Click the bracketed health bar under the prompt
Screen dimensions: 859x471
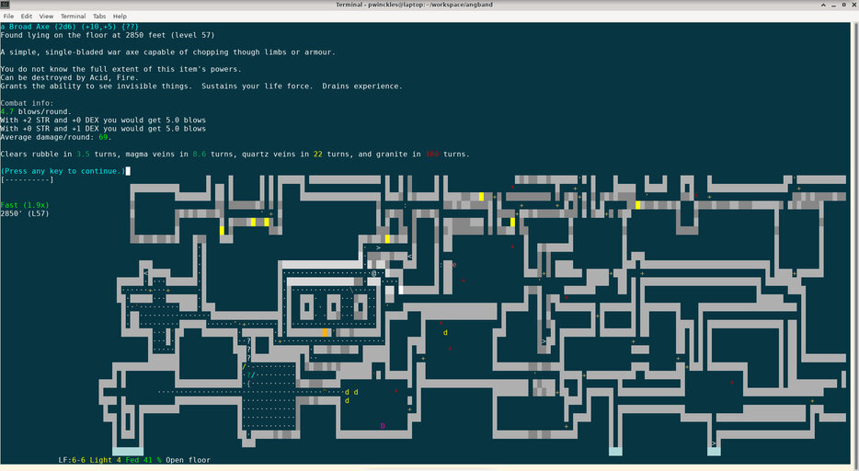click(x=27, y=180)
